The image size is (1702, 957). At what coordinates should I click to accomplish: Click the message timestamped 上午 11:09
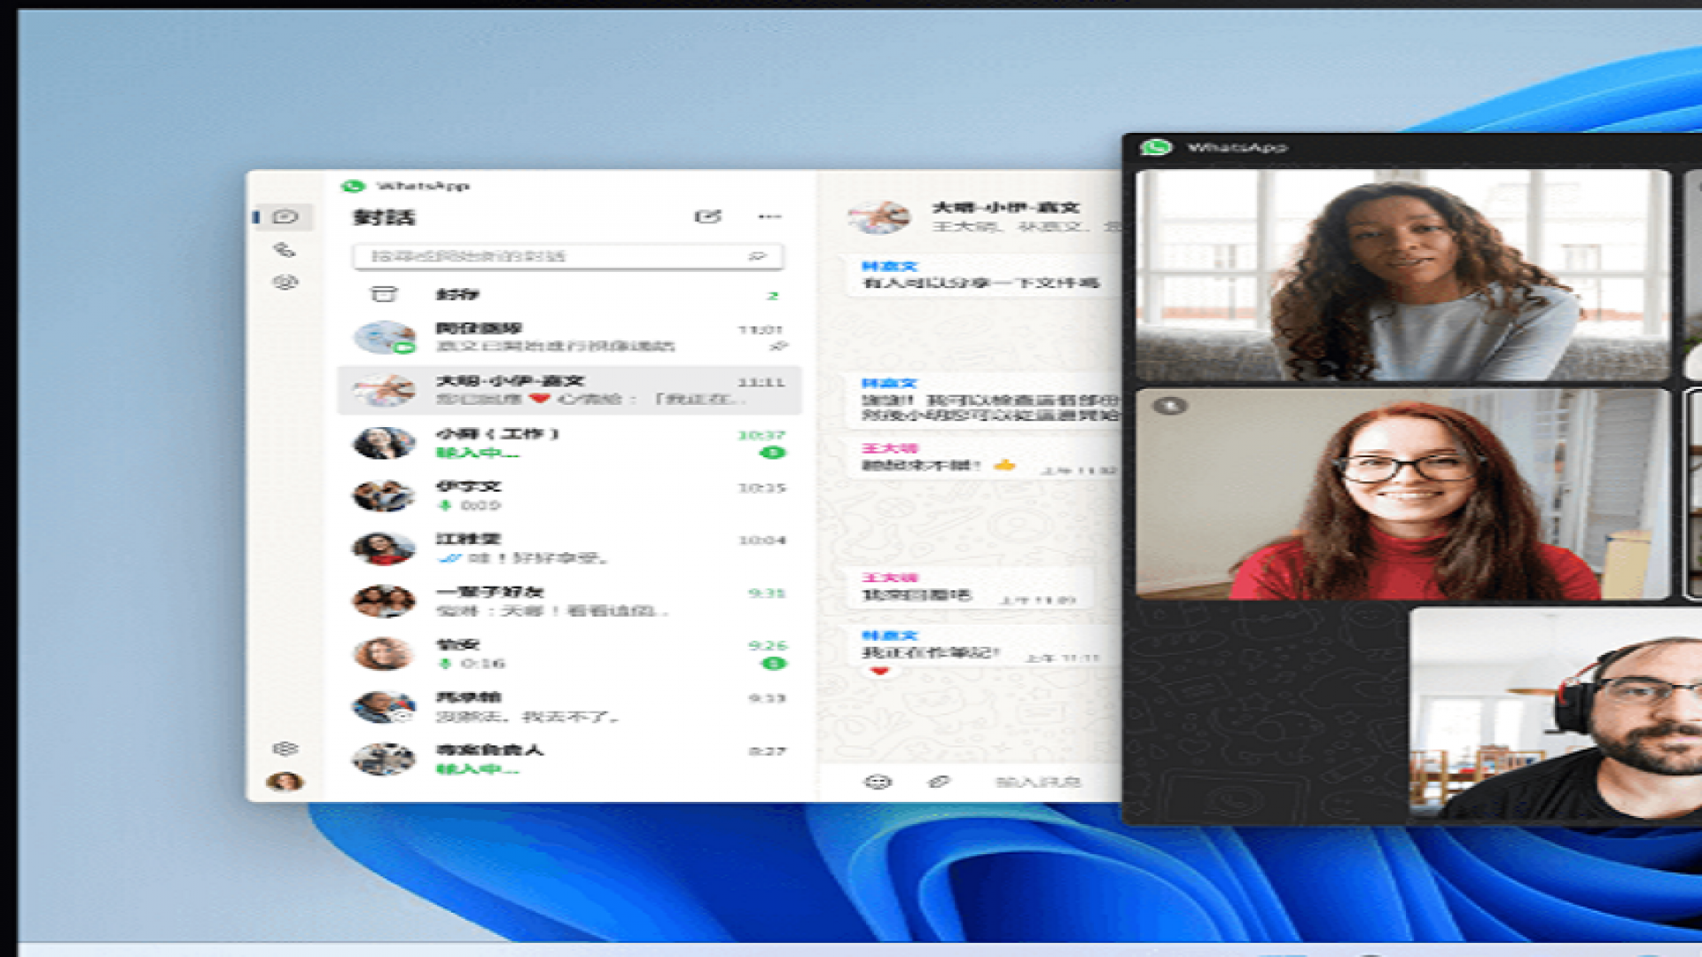969,590
